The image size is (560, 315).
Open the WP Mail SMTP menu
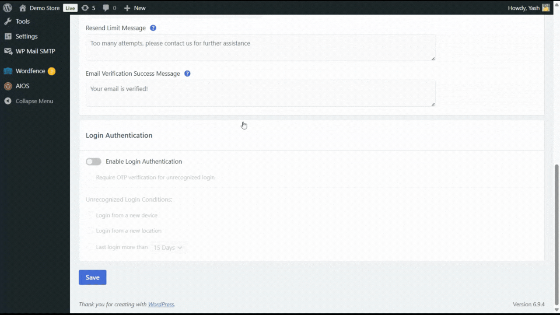[35, 51]
